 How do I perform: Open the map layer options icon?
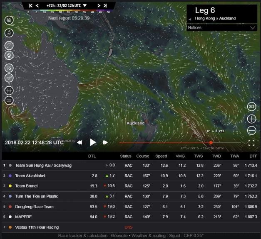(x=9, y=20)
